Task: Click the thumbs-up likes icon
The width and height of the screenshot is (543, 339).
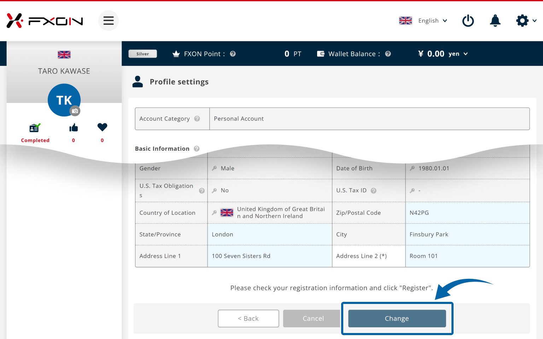Action: (74, 127)
